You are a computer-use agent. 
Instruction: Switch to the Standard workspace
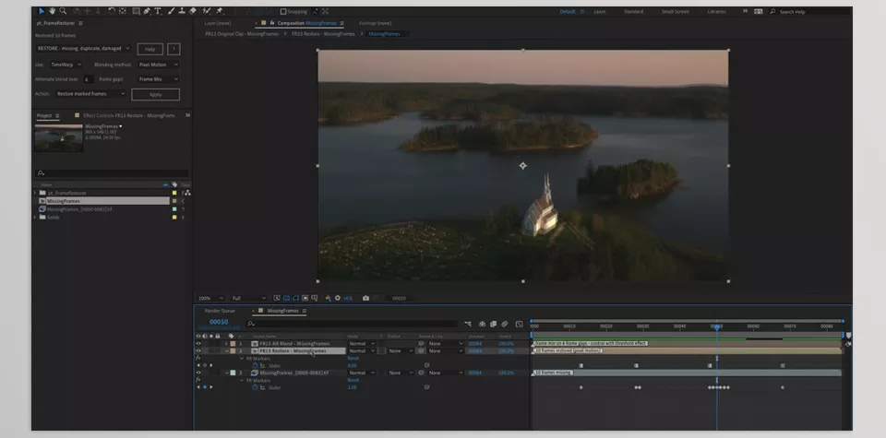633,11
